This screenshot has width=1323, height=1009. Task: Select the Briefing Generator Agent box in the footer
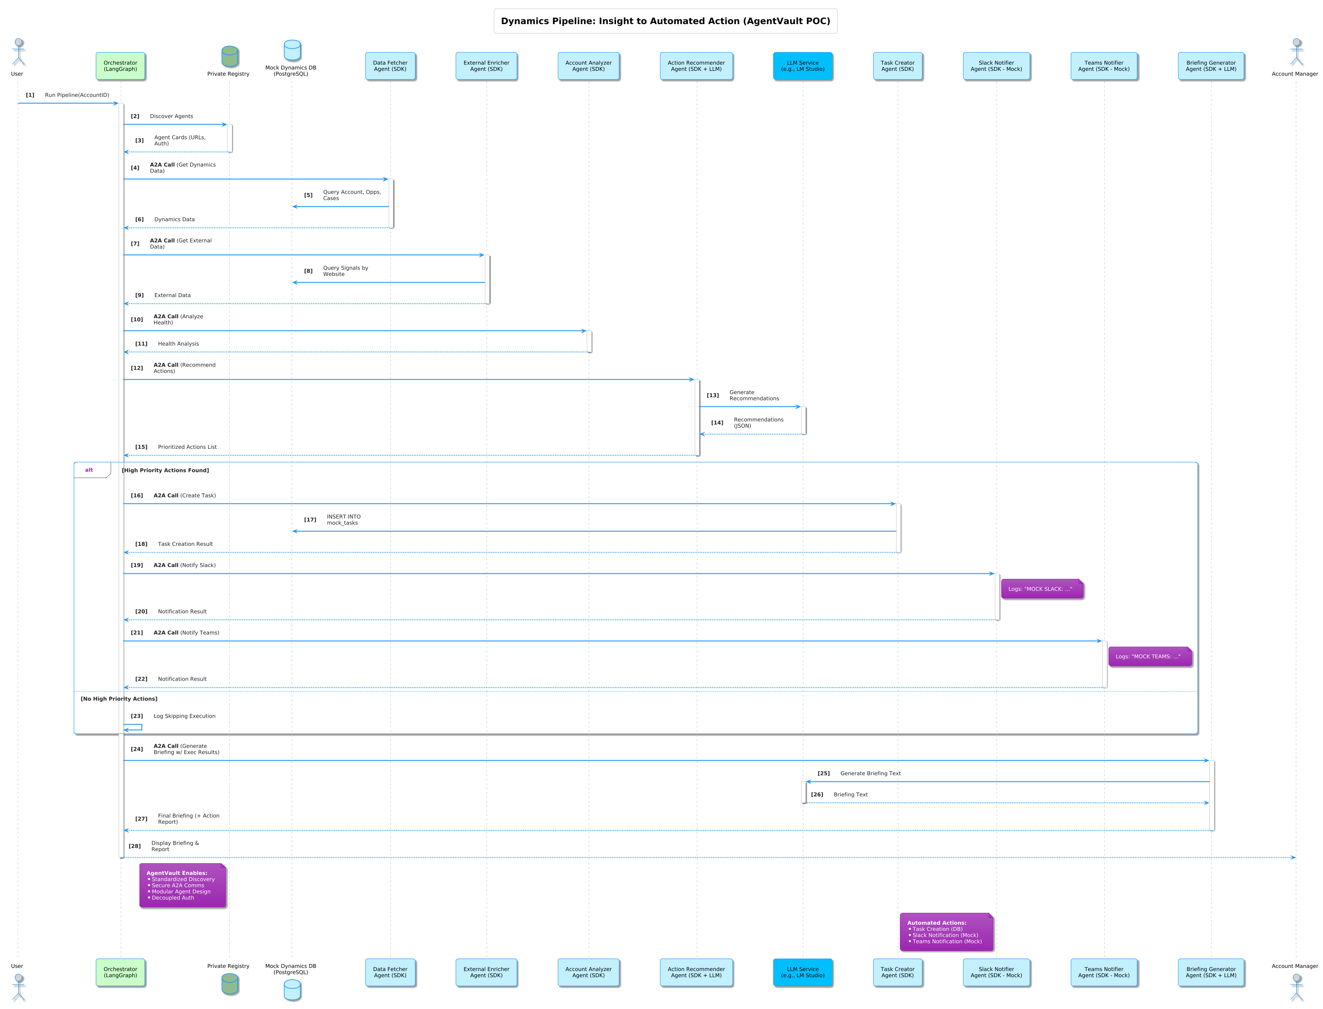tap(1211, 973)
